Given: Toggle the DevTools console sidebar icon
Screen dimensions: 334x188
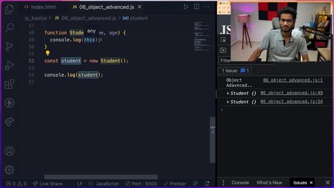Looking at the screenshot, I should 223,50.
